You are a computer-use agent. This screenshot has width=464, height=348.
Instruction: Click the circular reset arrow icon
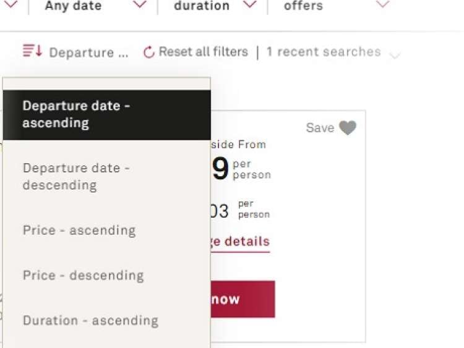pyautogui.click(x=148, y=53)
